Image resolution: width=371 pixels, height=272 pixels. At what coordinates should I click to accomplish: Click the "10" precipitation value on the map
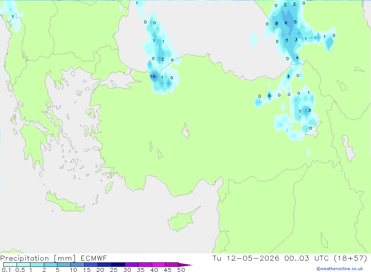point(152,76)
